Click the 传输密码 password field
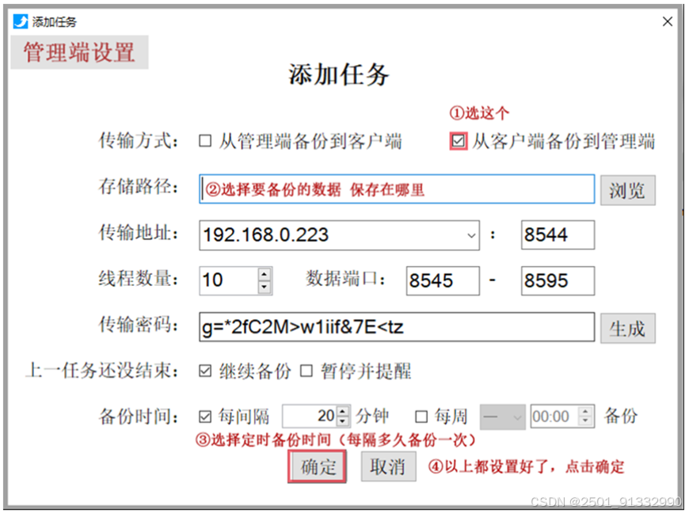This screenshot has width=685, height=514. (397, 327)
